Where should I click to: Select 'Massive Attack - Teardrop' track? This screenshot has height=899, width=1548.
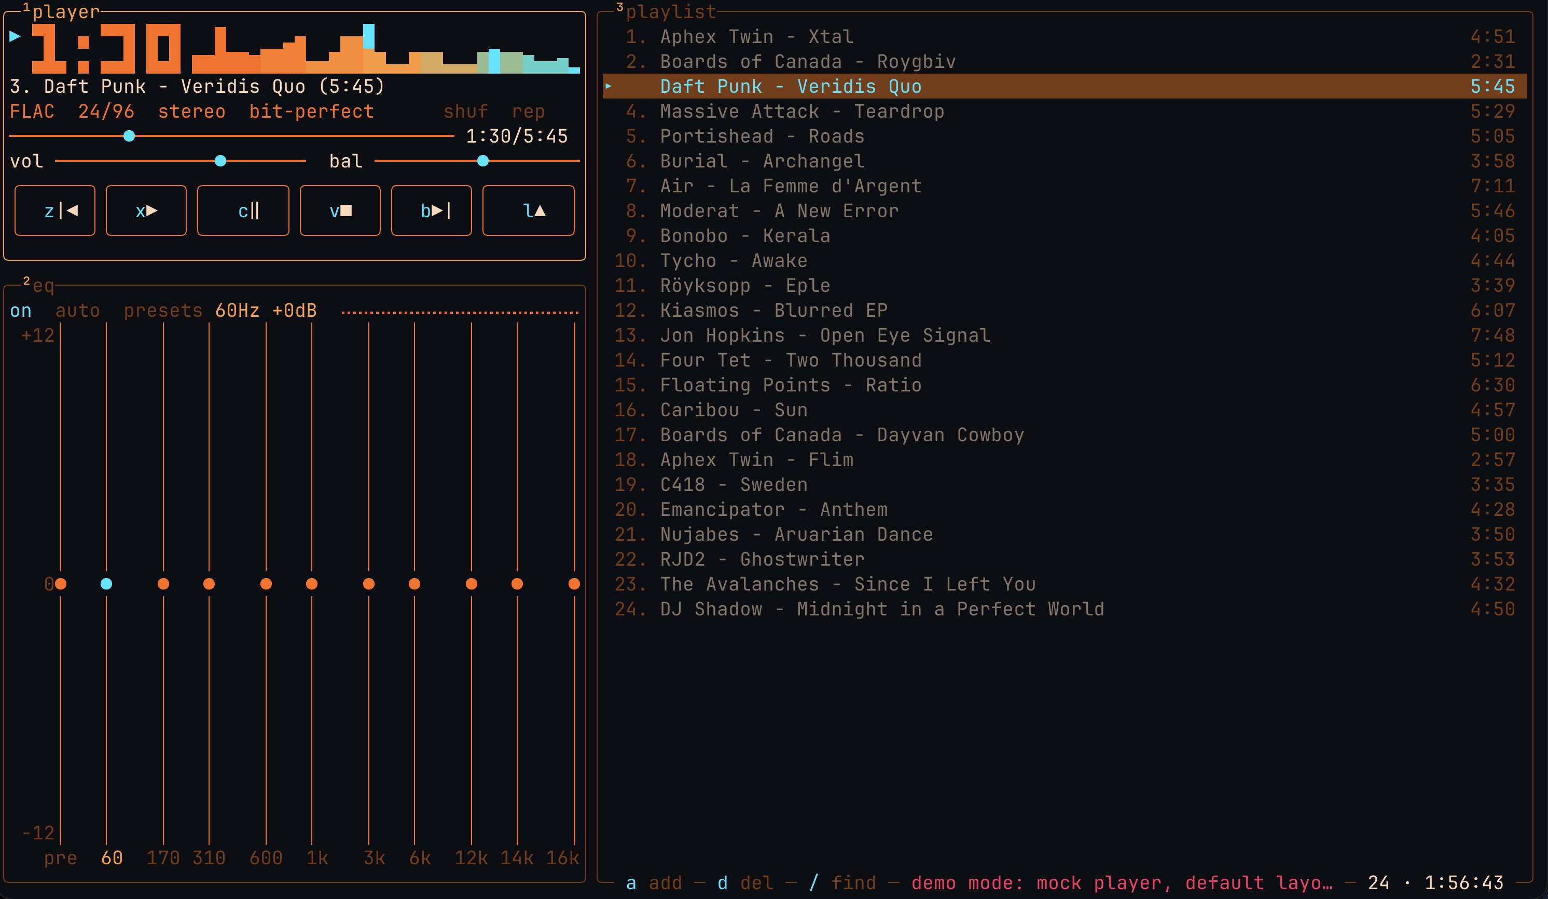coord(1065,111)
